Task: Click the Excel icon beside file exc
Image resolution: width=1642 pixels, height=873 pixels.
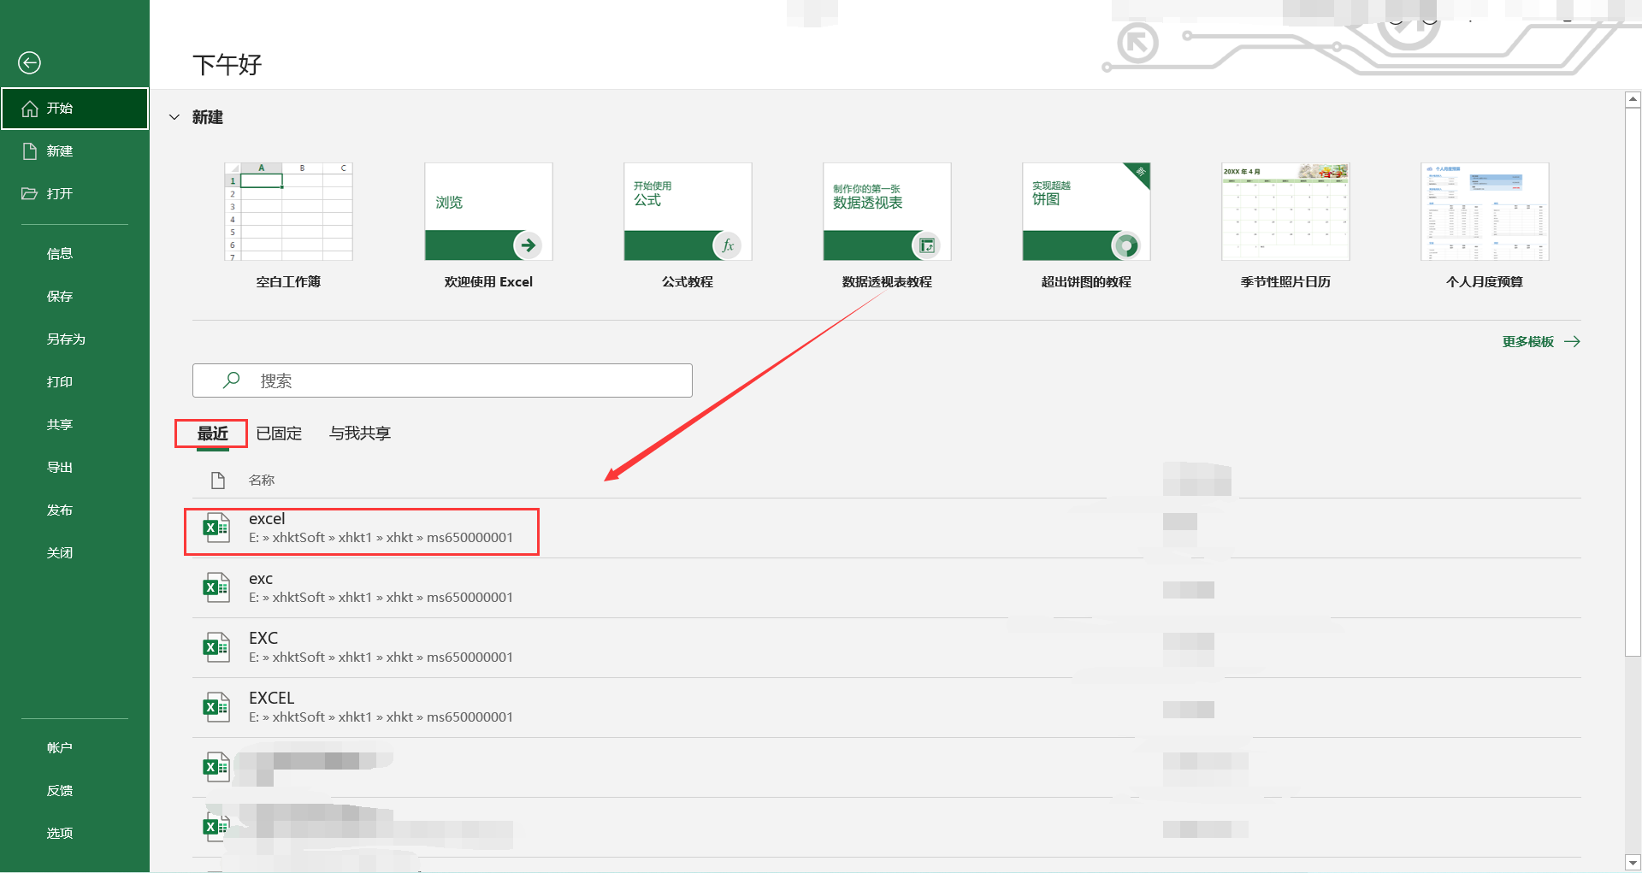Action: (x=216, y=587)
